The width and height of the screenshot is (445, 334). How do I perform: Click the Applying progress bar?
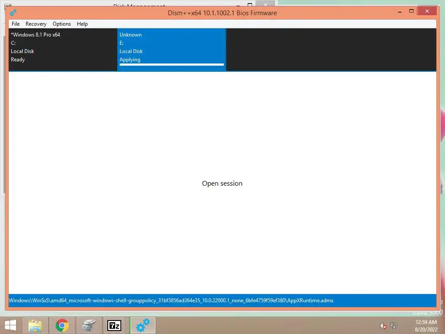point(171,65)
